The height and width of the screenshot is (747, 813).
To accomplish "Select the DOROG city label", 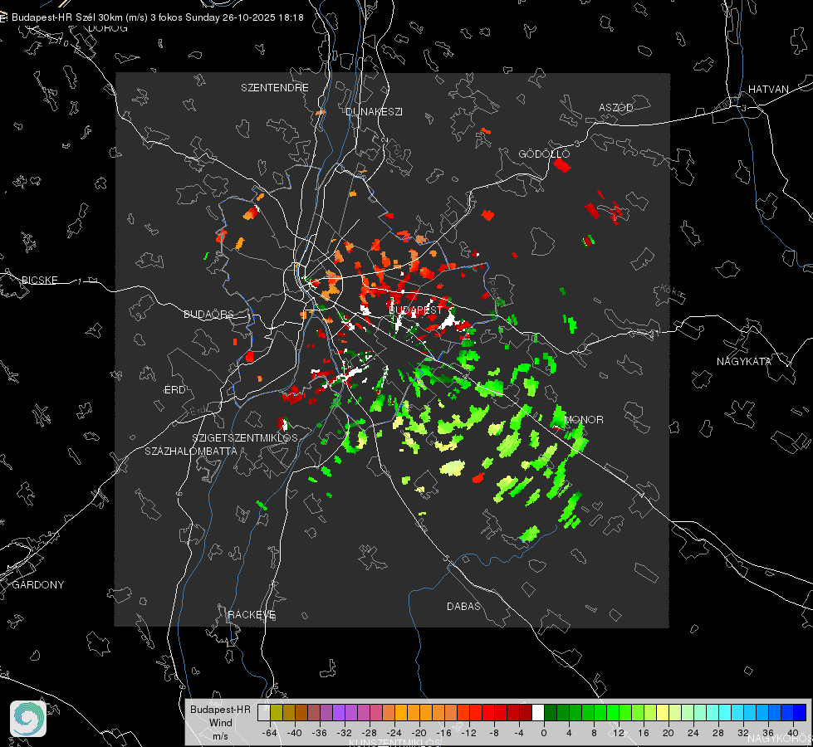I will coord(108,28).
